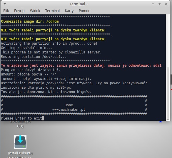The image size is (172, 158).
Task: Click the Please Enter to exit prompt
Action: [x=21, y=118]
